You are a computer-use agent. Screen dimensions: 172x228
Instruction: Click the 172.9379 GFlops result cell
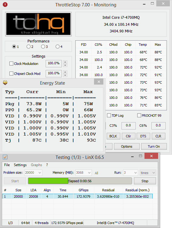(83, 196)
